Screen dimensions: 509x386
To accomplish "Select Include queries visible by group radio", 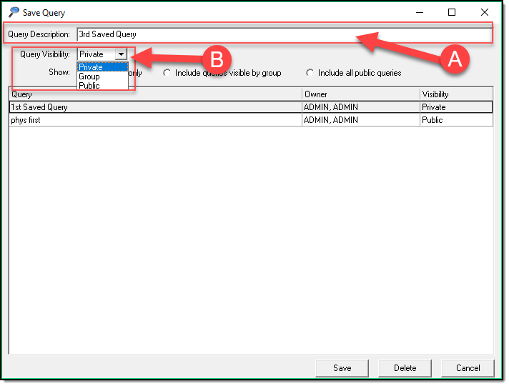I will [167, 73].
